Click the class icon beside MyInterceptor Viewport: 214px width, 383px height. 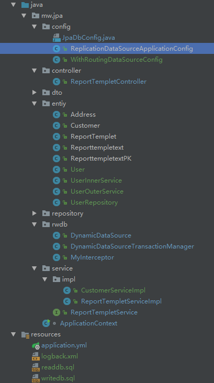(57, 257)
